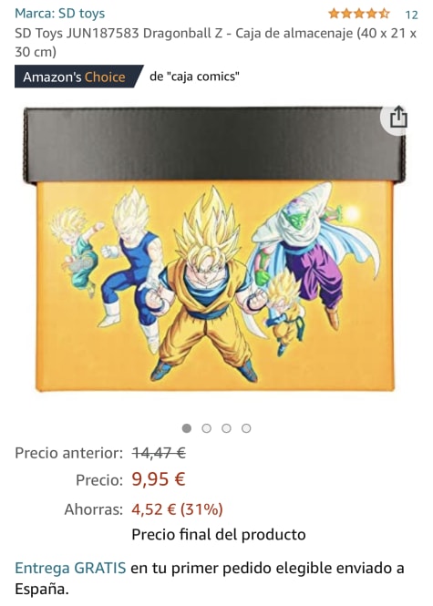Viewport: 433px width, 606px height.
Task: Jump to the fourth image carousel dot
Action: point(246,428)
